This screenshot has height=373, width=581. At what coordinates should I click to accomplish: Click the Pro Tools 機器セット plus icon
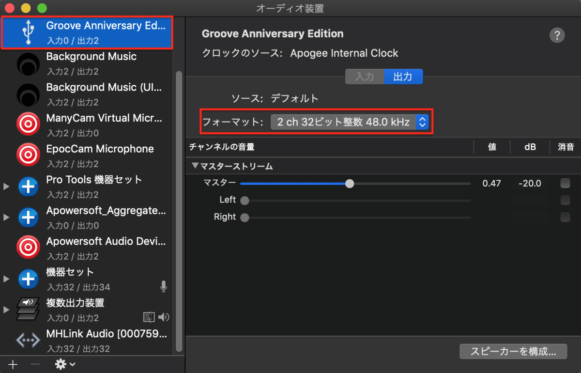(x=28, y=187)
